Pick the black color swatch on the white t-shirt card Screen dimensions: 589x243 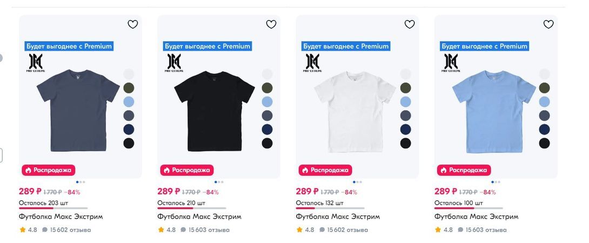(405, 143)
